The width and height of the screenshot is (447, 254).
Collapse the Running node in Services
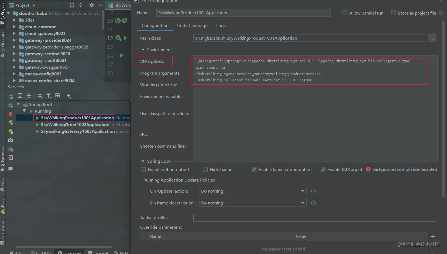(24, 111)
